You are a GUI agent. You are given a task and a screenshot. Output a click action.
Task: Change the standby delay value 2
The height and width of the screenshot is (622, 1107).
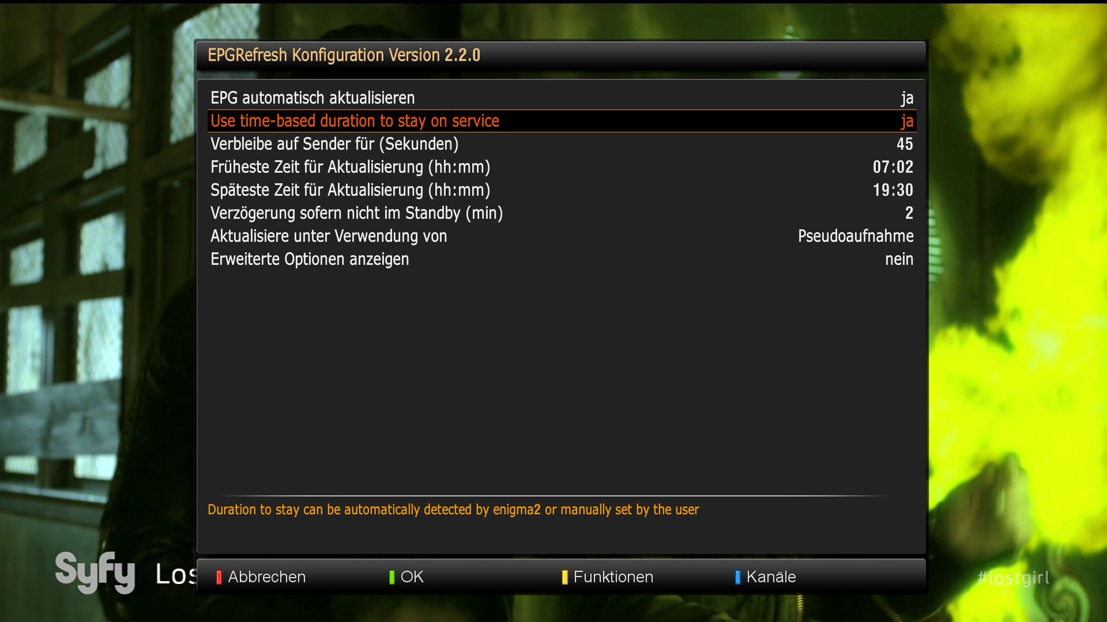tap(909, 213)
